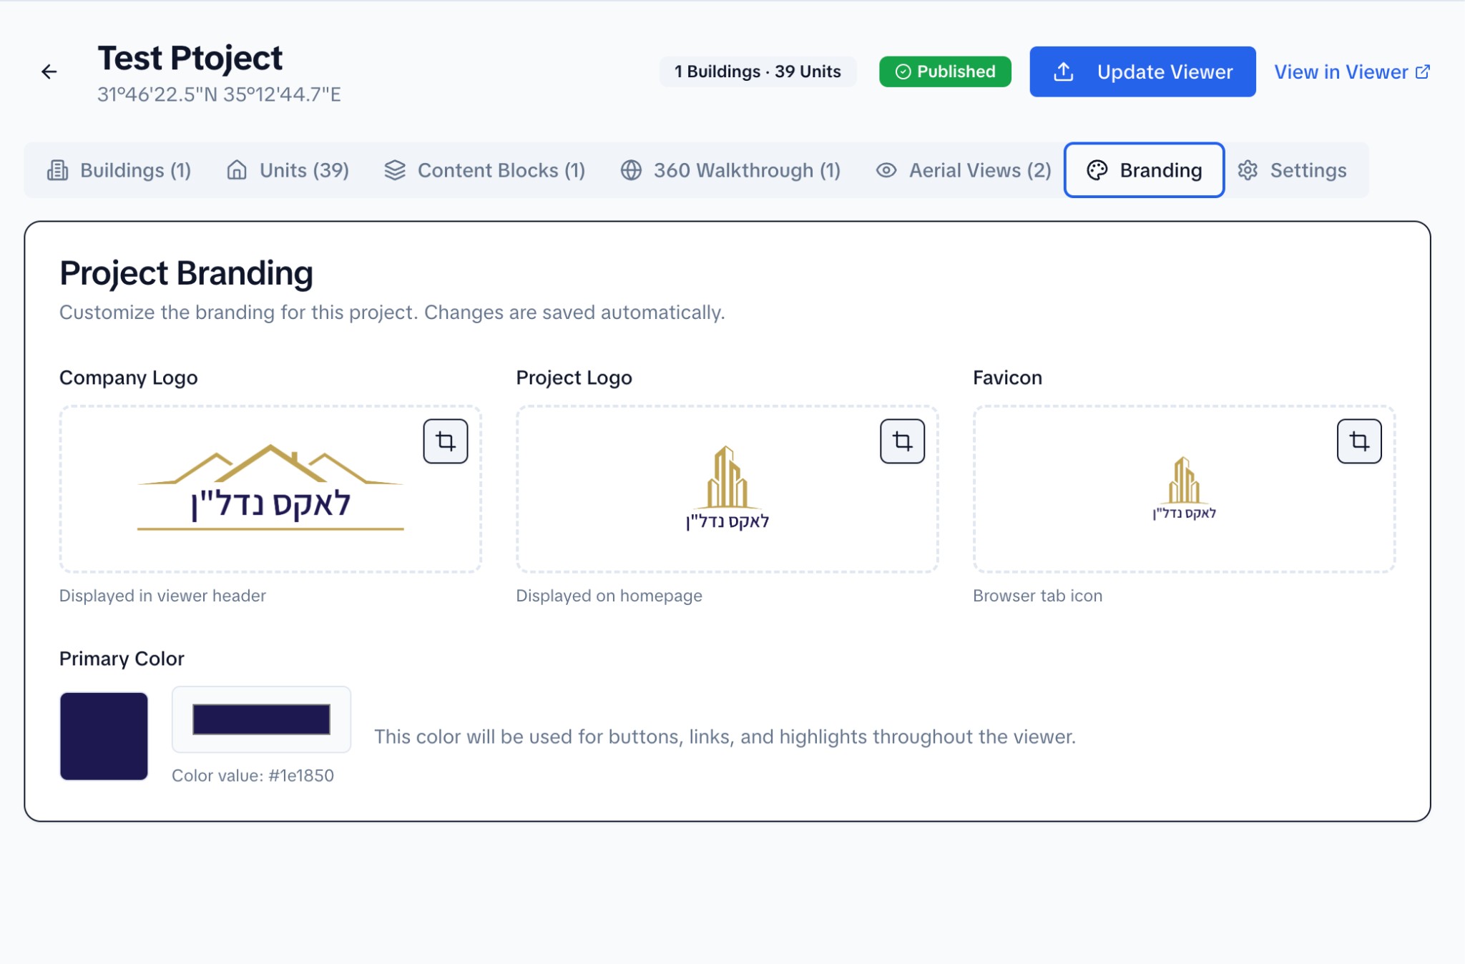Click the large dark navy color swatch
This screenshot has height=964, width=1465.
(104, 736)
